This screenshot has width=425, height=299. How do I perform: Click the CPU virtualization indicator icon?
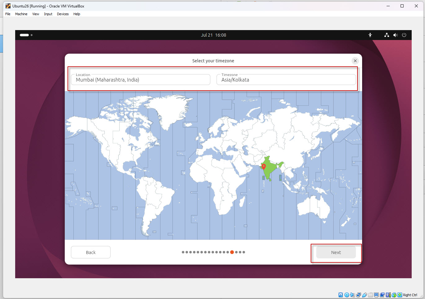(388, 295)
